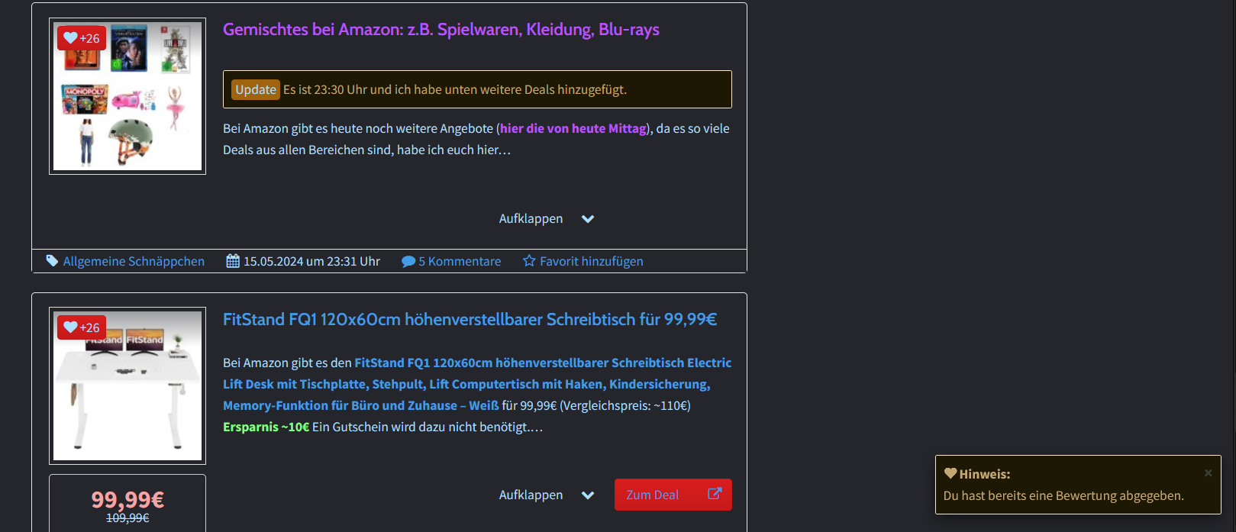Open the Gemischtes bei Amazon headline
Image resolution: width=1236 pixels, height=532 pixels.
(x=441, y=30)
